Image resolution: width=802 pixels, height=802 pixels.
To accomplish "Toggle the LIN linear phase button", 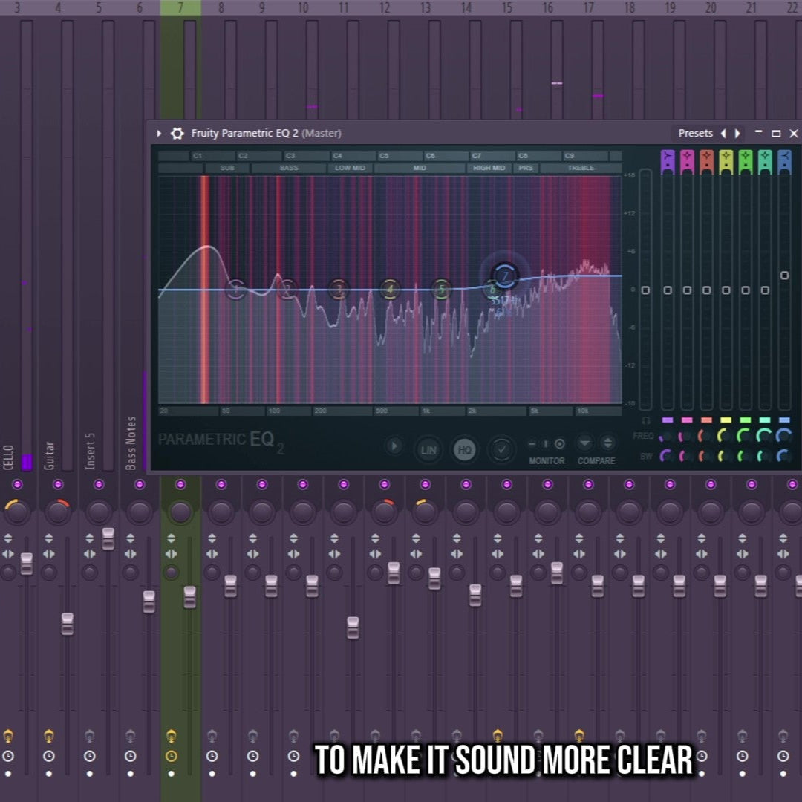I will click(428, 449).
